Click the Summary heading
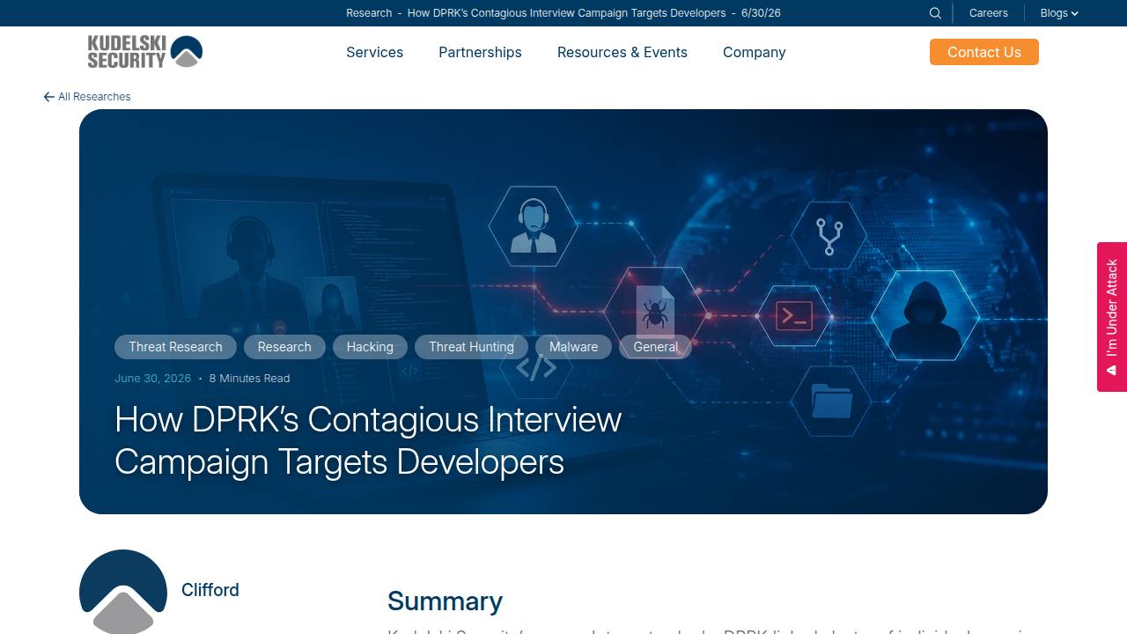Screen dimensions: 1127x634 [x=445, y=601]
